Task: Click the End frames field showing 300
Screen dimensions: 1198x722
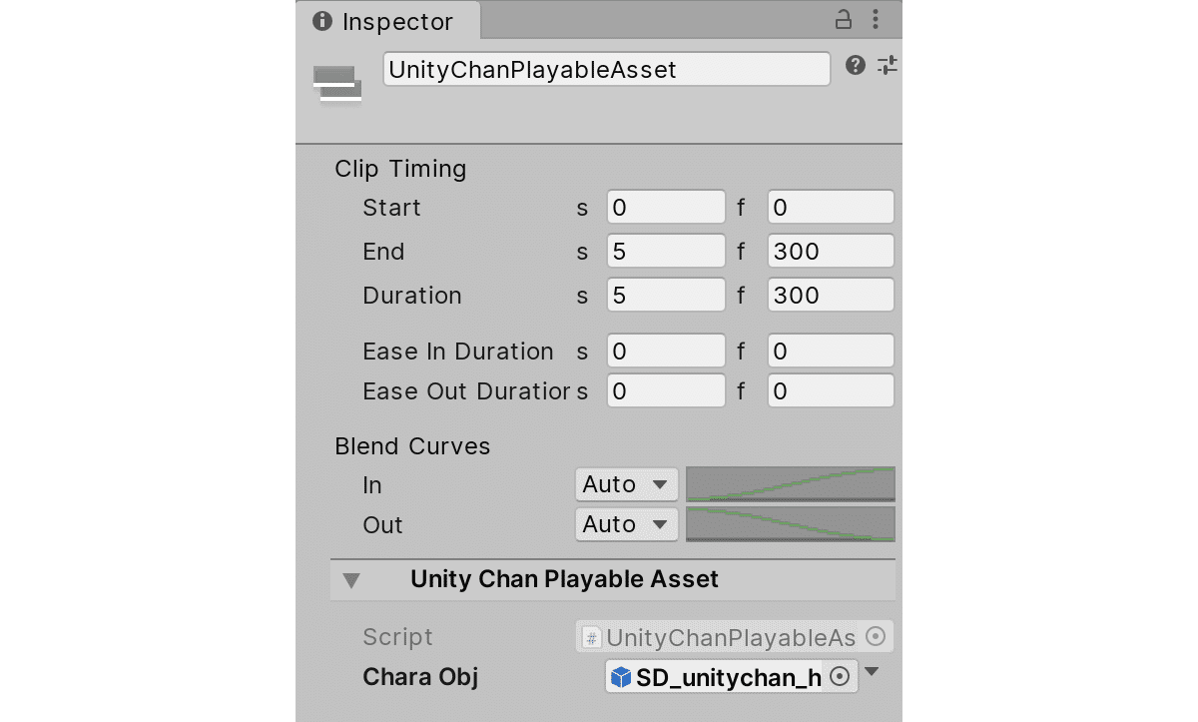Action: click(830, 252)
